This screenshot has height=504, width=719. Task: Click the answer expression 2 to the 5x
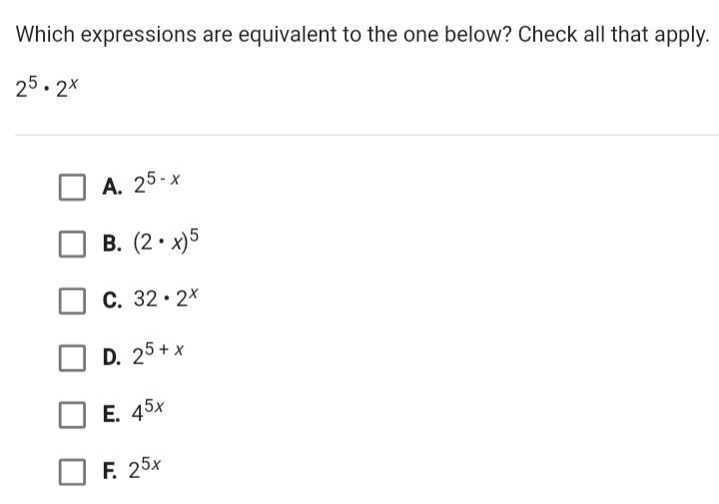pos(145,468)
